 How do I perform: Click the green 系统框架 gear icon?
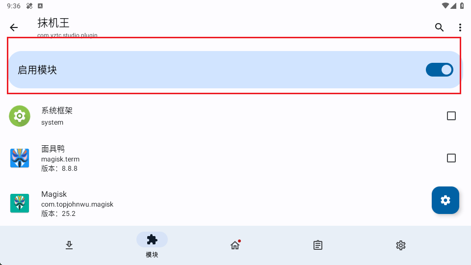pos(20,116)
